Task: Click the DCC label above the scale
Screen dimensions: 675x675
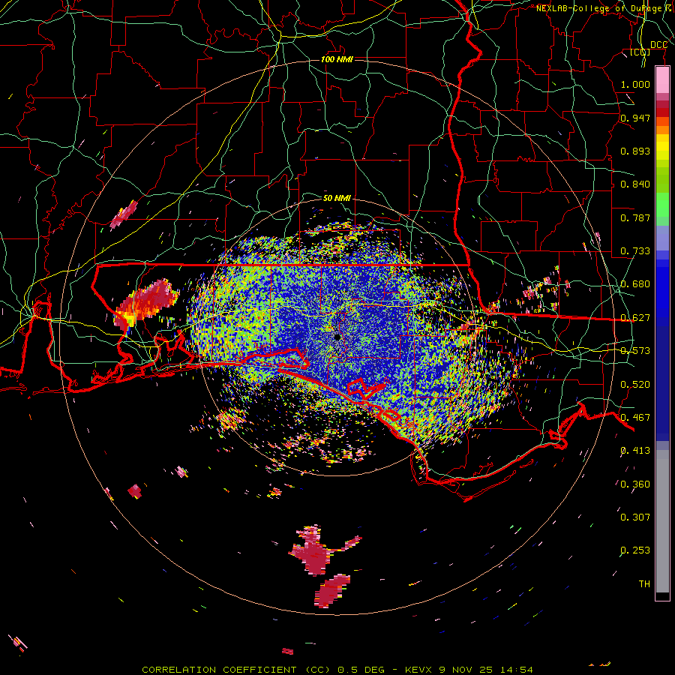Action: [658, 45]
